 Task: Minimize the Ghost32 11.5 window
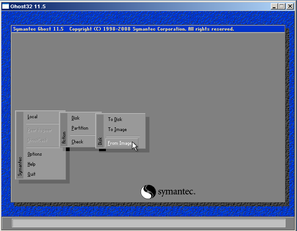click(274, 6)
